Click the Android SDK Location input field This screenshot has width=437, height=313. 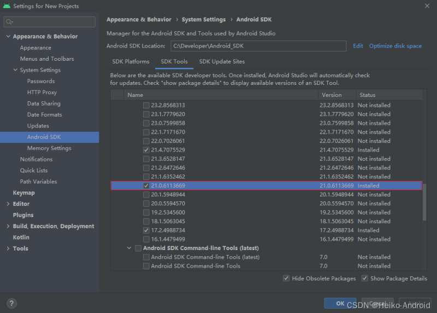click(258, 46)
